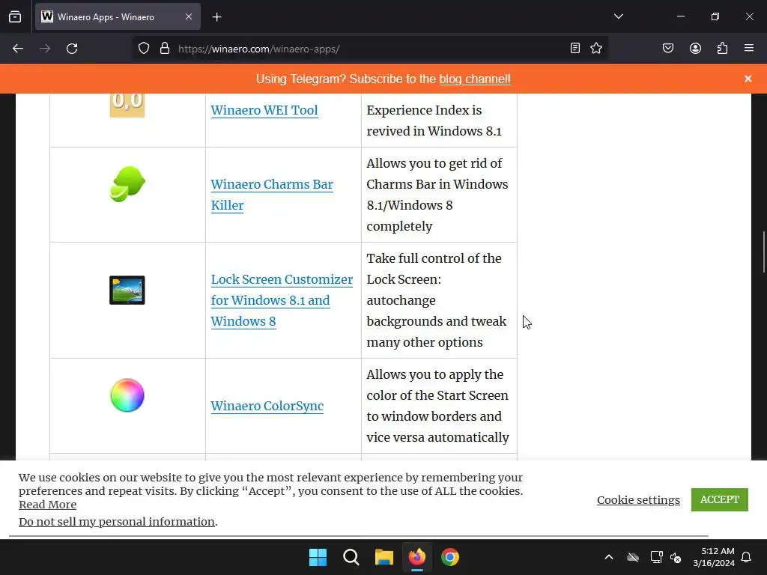Click Firefox taskbar icon
This screenshot has width=767, height=575.
(x=416, y=557)
